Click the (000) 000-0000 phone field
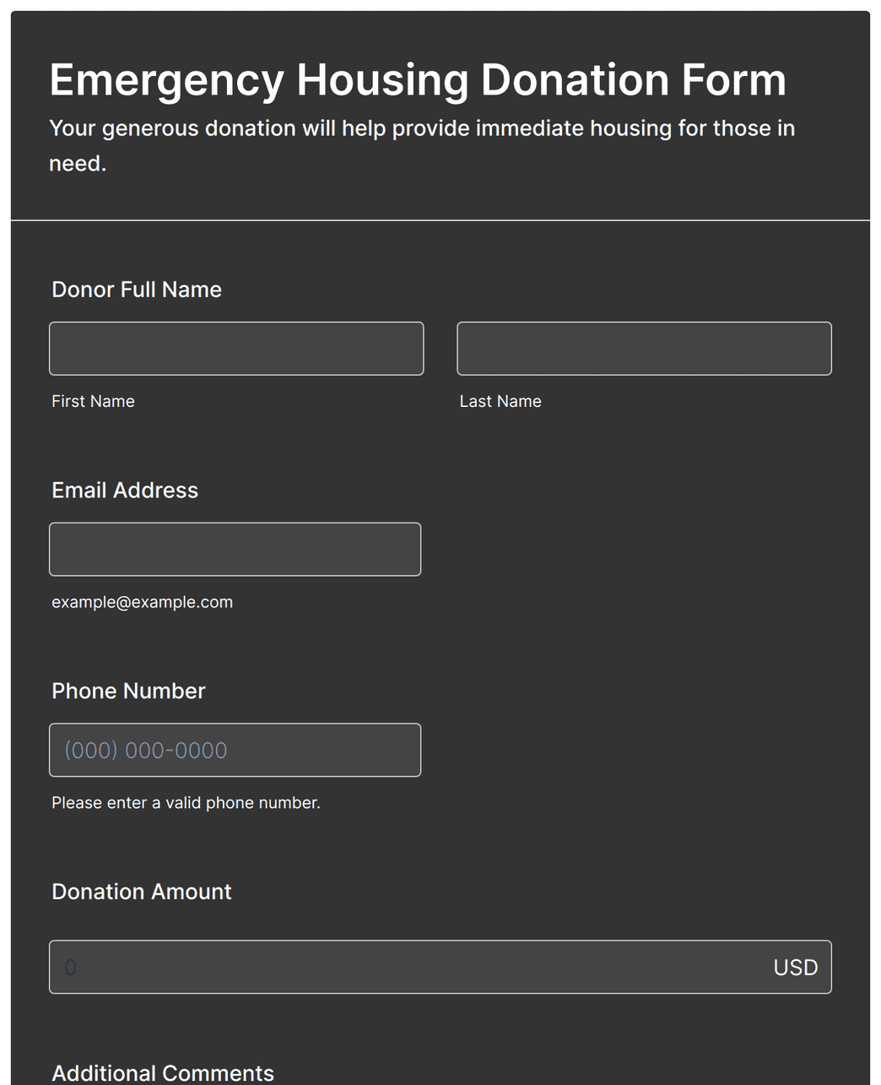Viewport: 881px width, 1085px height. (x=235, y=750)
